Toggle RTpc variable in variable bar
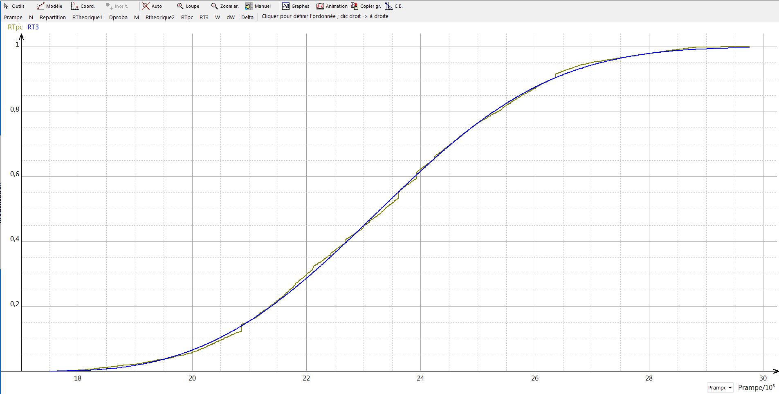The image size is (779, 394). [187, 17]
